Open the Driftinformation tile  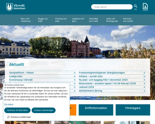(96, 110)
